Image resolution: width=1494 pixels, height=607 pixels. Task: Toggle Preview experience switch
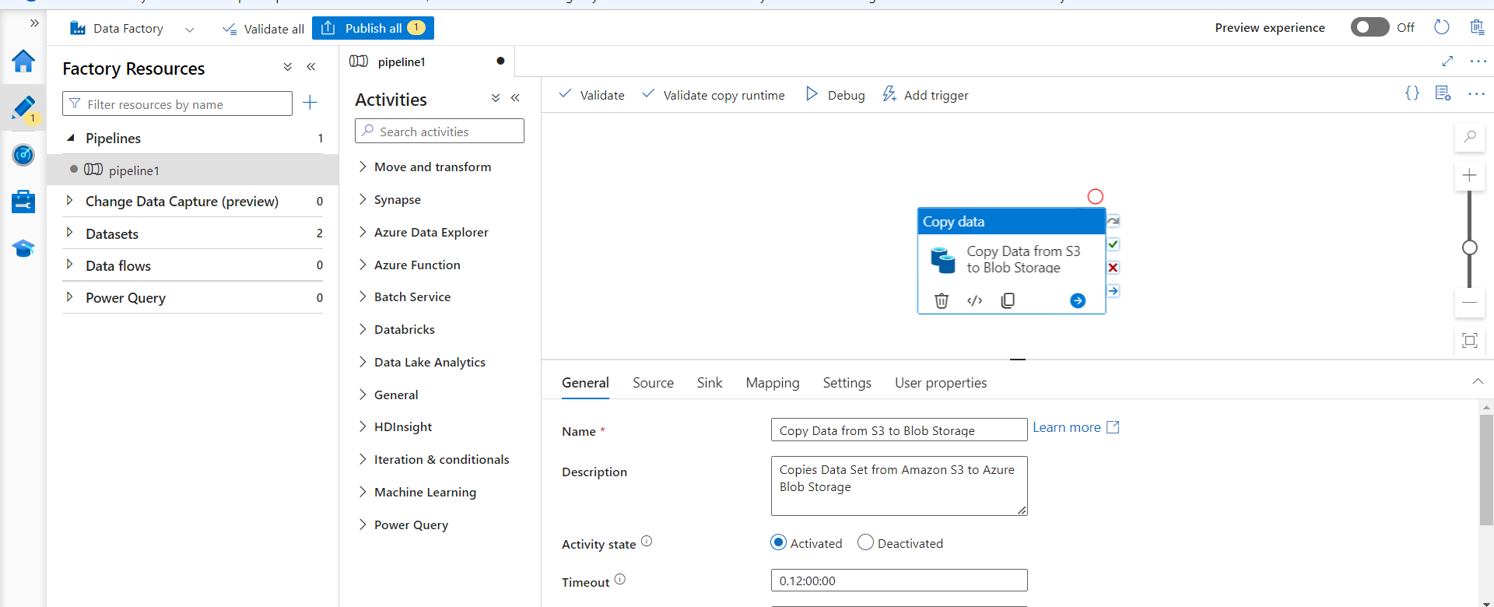click(1369, 27)
